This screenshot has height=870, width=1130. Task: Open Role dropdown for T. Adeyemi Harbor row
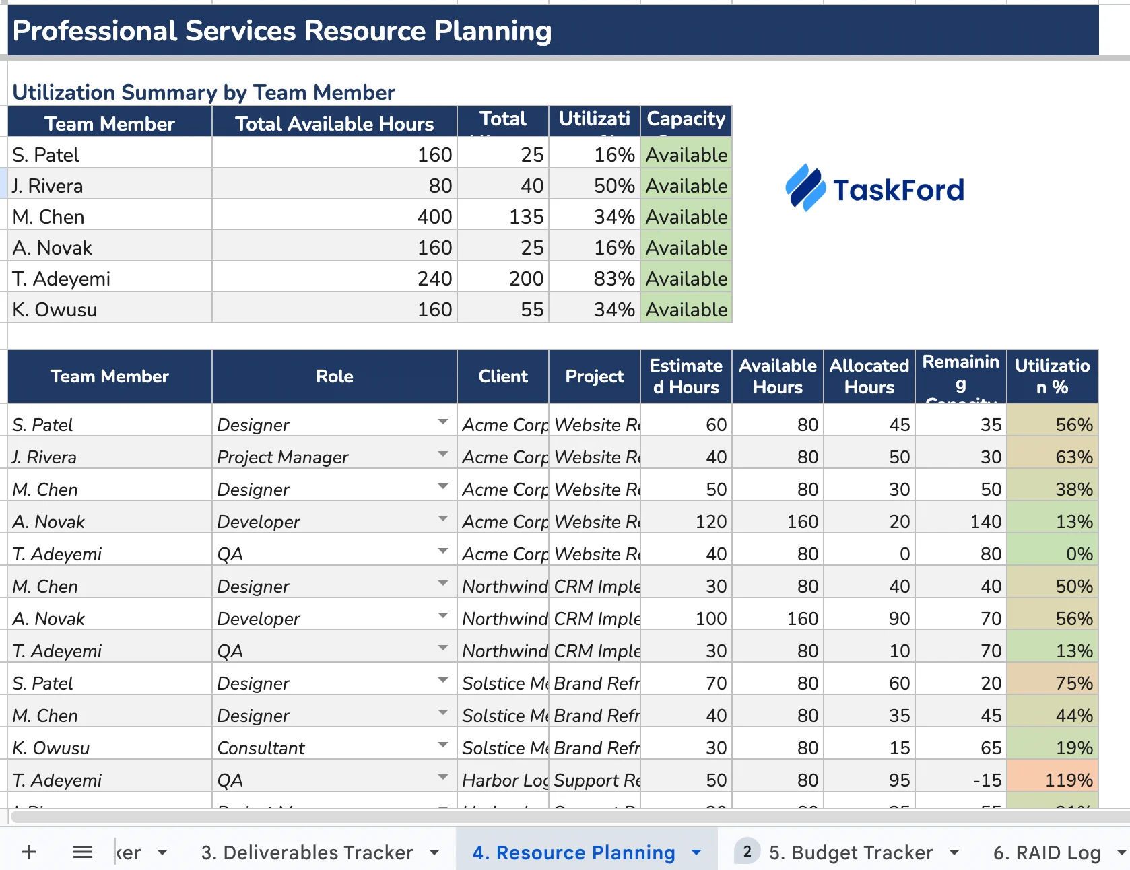[x=442, y=778]
